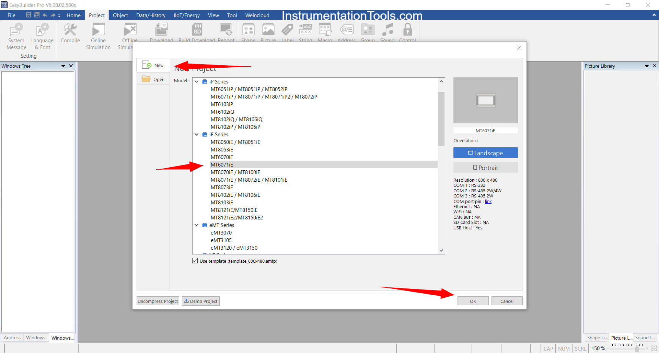
Task: Switch to the Home ribbon tab
Action: [x=73, y=15]
